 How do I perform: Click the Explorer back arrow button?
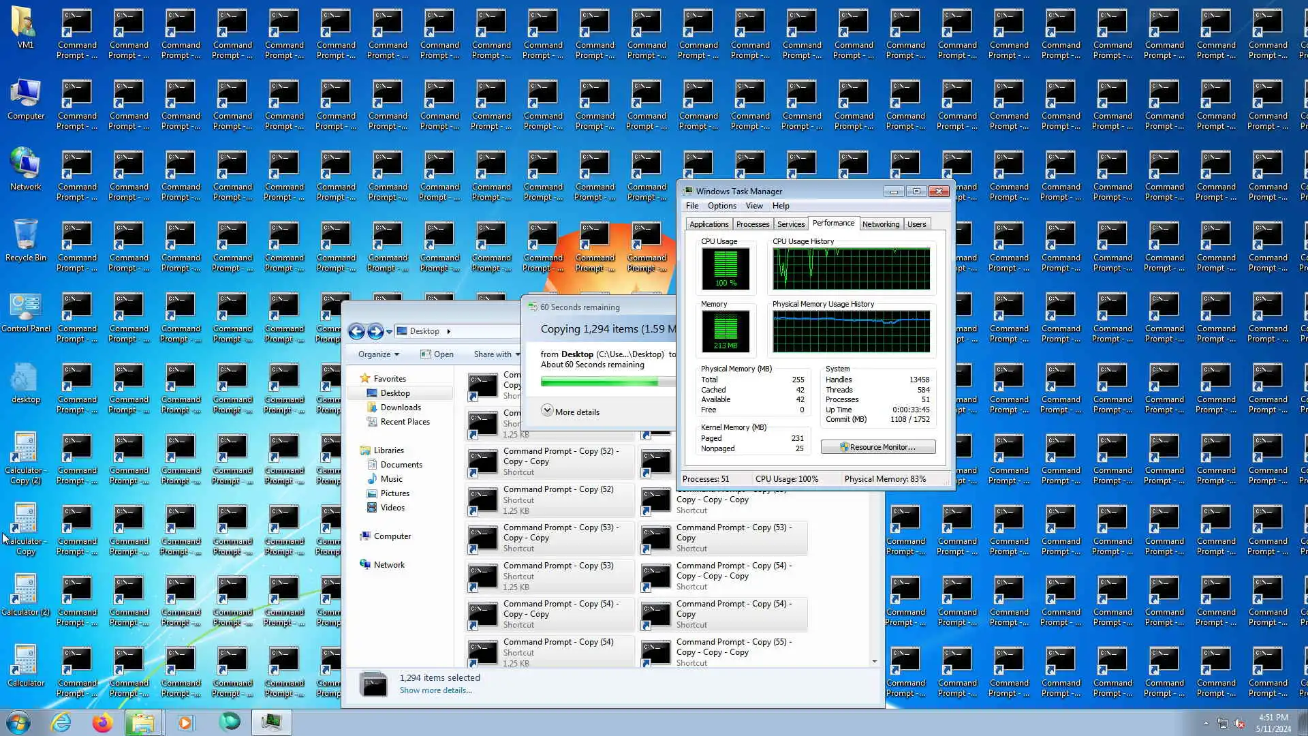(356, 331)
